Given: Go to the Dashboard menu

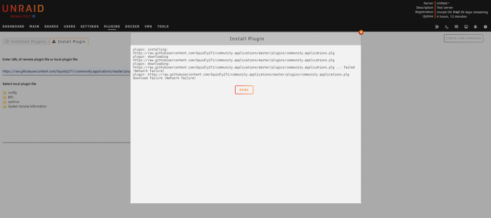Looking at the screenshot, I should pyautogui.click(x=13, y=26).
